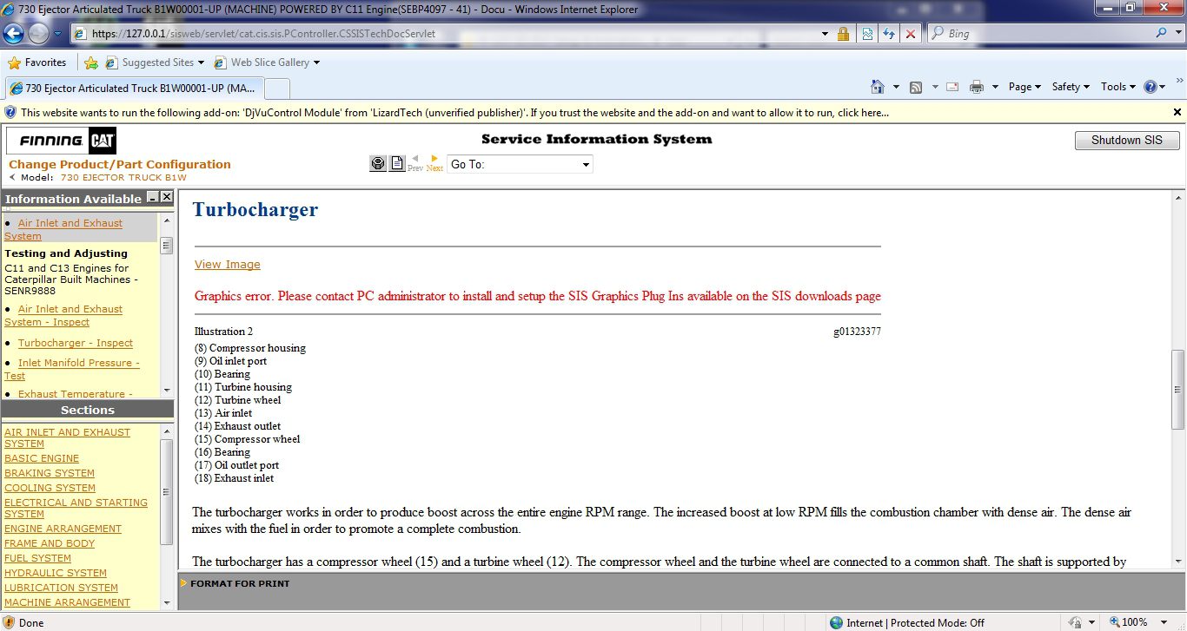This screenshot has width=1187, height=631.
Task: Open MACHINE ARRANGEMENT section
Action: (67, 602)
